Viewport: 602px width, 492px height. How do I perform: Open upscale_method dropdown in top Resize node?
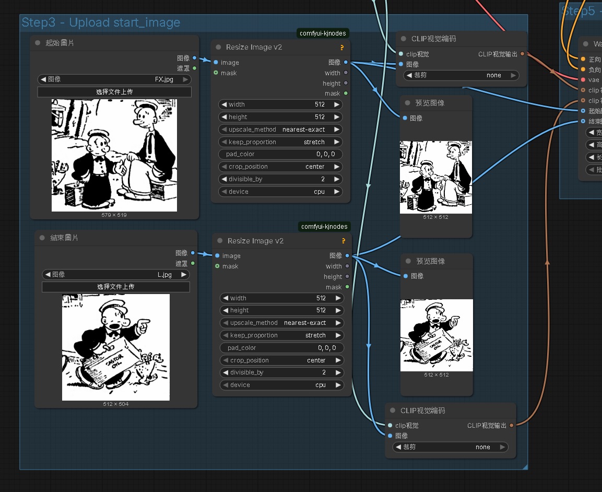click(280, 130)
